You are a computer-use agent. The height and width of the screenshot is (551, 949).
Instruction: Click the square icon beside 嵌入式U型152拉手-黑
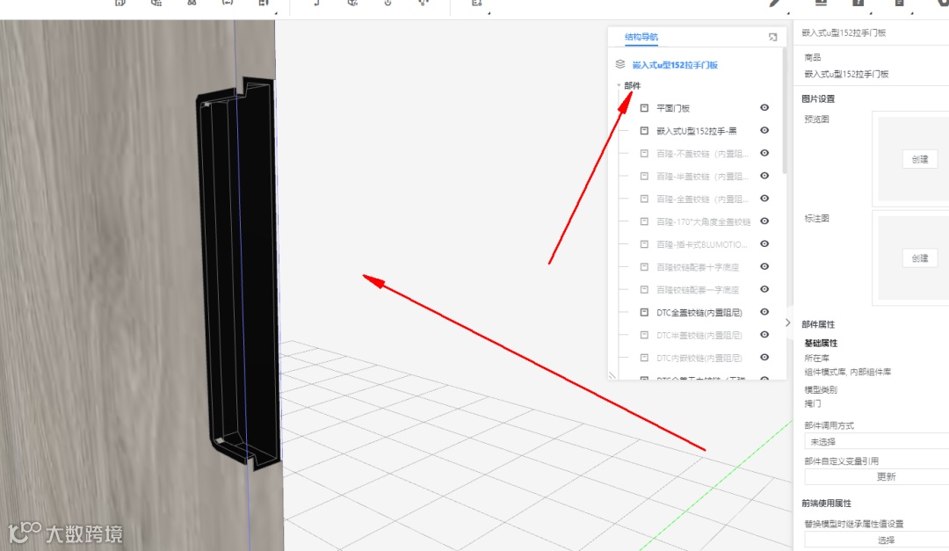point(644,130)
